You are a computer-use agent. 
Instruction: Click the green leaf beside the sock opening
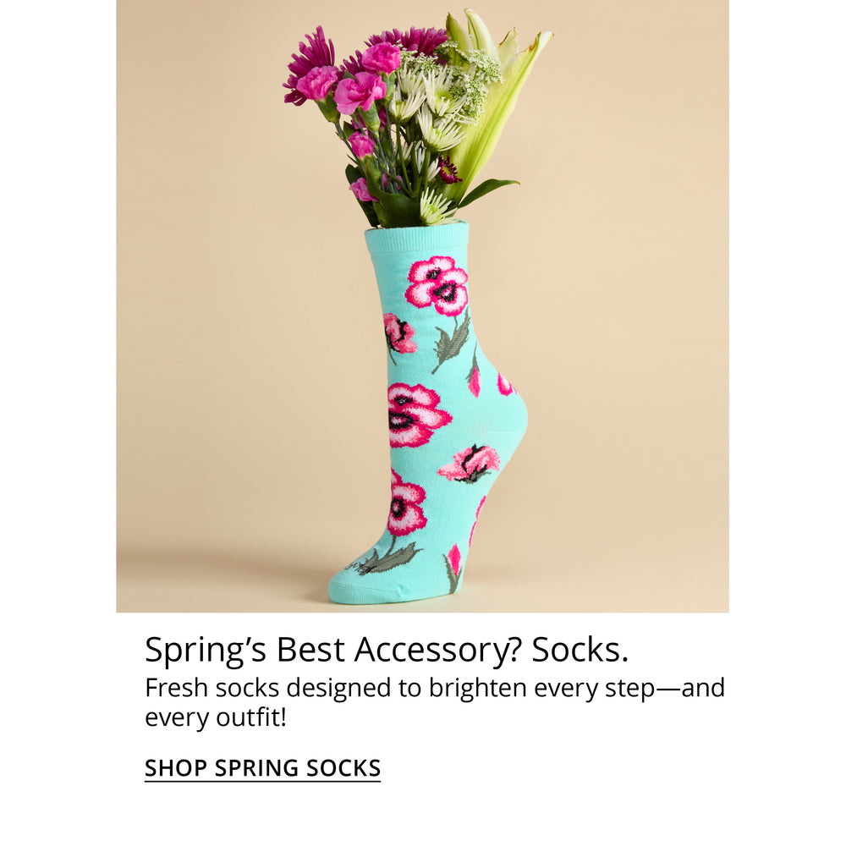[488, 190]
